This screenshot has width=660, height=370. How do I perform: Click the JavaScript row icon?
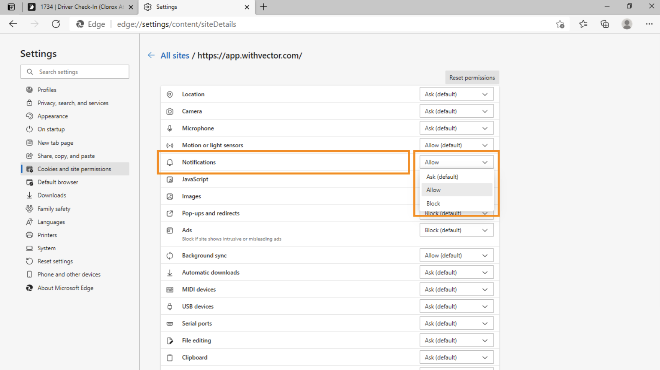170,180
